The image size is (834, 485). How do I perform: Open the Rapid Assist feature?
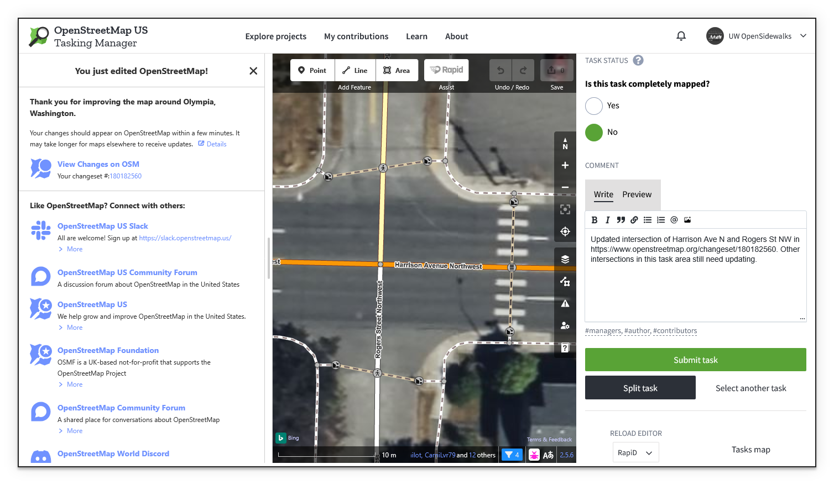pyautogui.click(x=446, y=70)
